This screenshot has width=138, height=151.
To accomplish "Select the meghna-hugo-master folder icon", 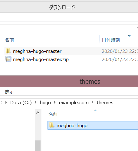I will pos(8,51).
